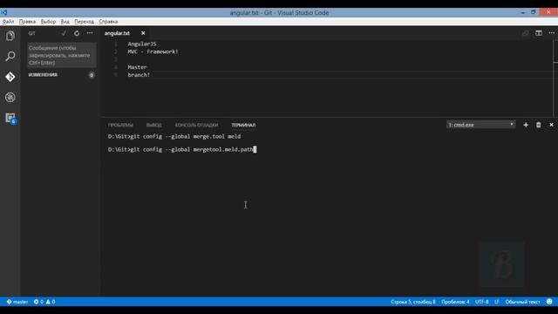Click the VS Code window icon
Viewport: 558px width, 314px height.
coord(3,12)
